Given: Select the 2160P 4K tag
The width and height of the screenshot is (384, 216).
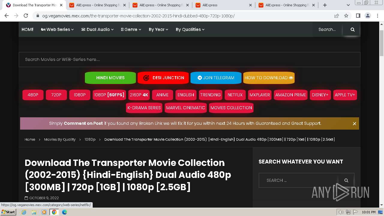Looking at the screenshot, I should coord(139,95).
